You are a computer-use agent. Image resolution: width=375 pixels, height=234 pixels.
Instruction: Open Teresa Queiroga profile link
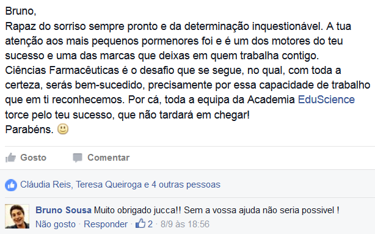(x=109, y=185)
